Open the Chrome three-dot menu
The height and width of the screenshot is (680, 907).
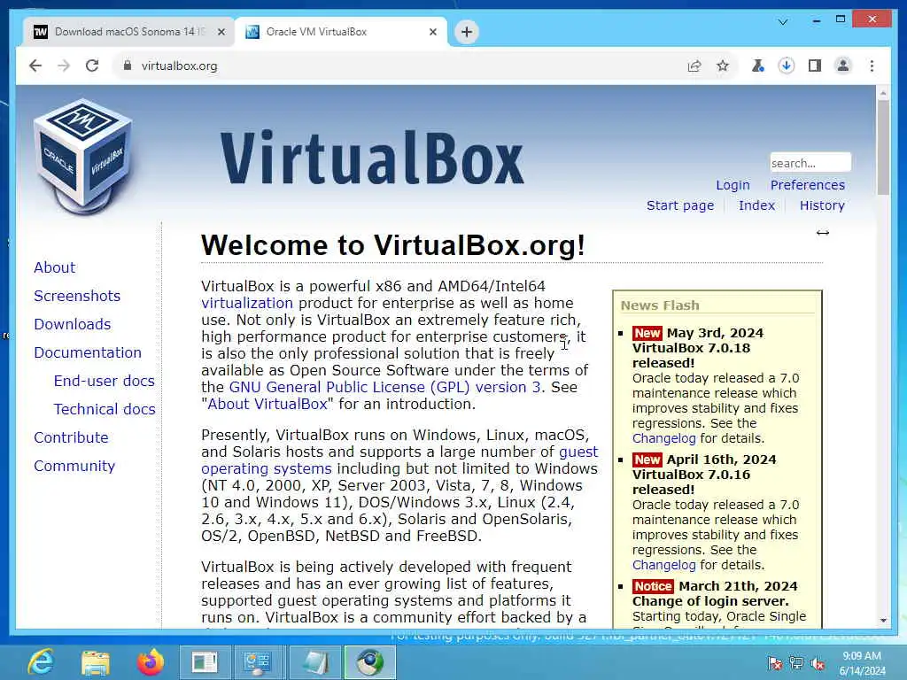pos(872,66)
